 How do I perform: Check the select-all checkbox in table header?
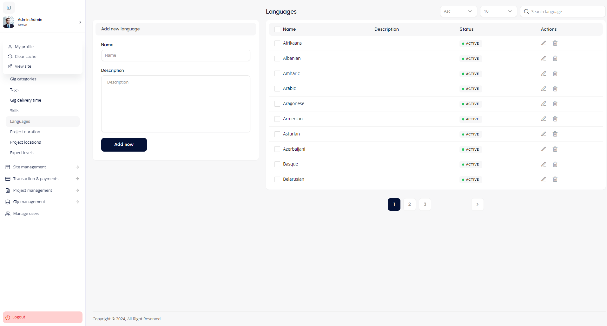point(277,29)
